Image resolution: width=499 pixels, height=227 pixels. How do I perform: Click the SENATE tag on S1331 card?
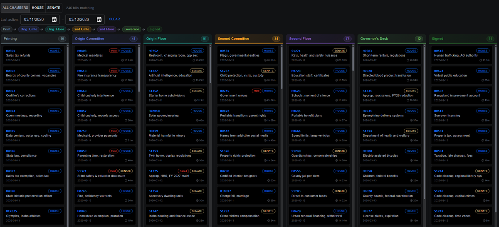(x=411, y=91)
